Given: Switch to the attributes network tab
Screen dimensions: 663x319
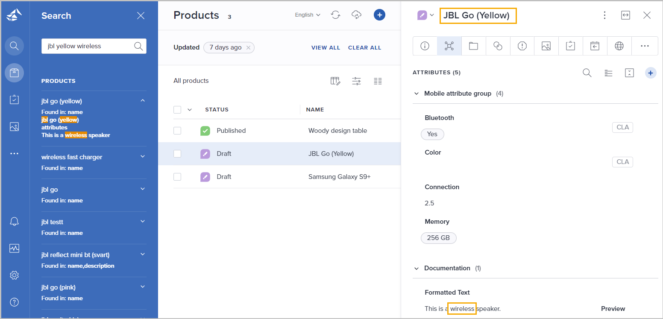Looking at the screenshot, I should 449,46.
